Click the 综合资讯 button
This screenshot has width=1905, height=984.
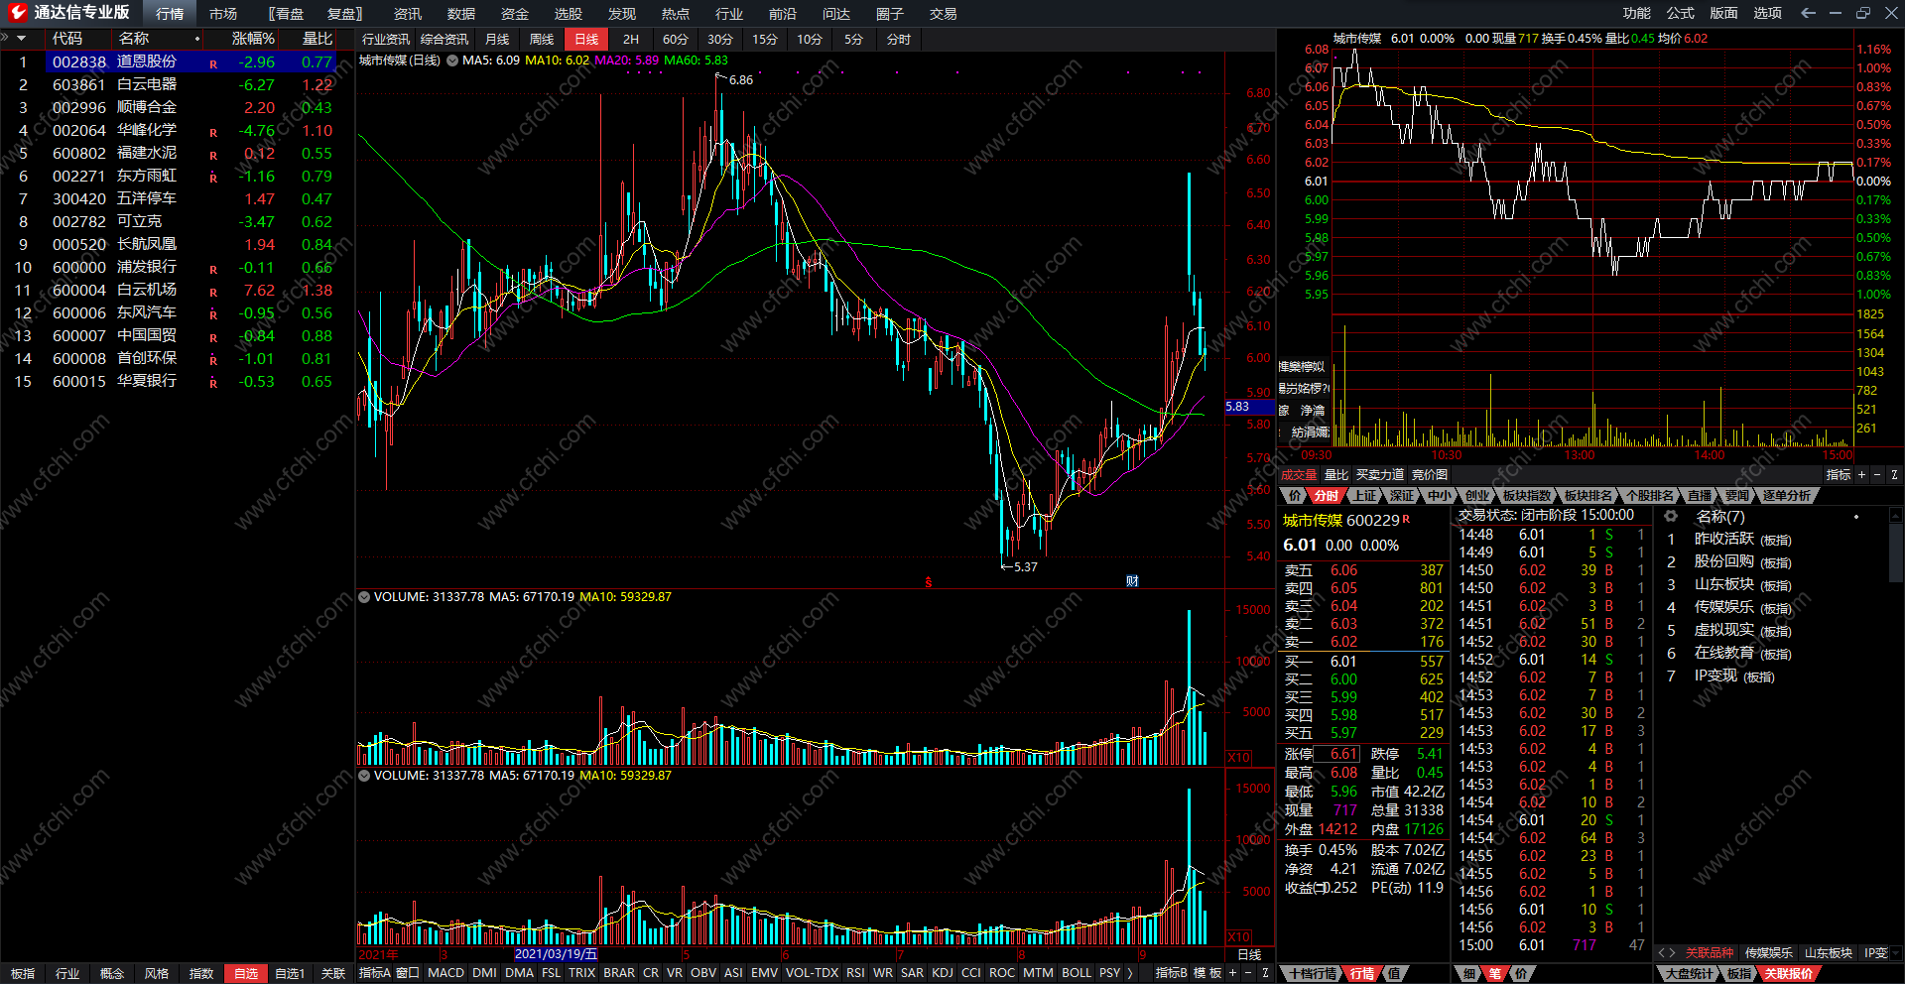point(444,40)
